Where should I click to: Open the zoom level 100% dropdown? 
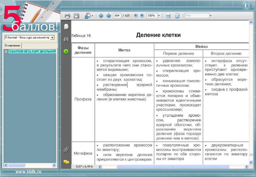[159, 16]
